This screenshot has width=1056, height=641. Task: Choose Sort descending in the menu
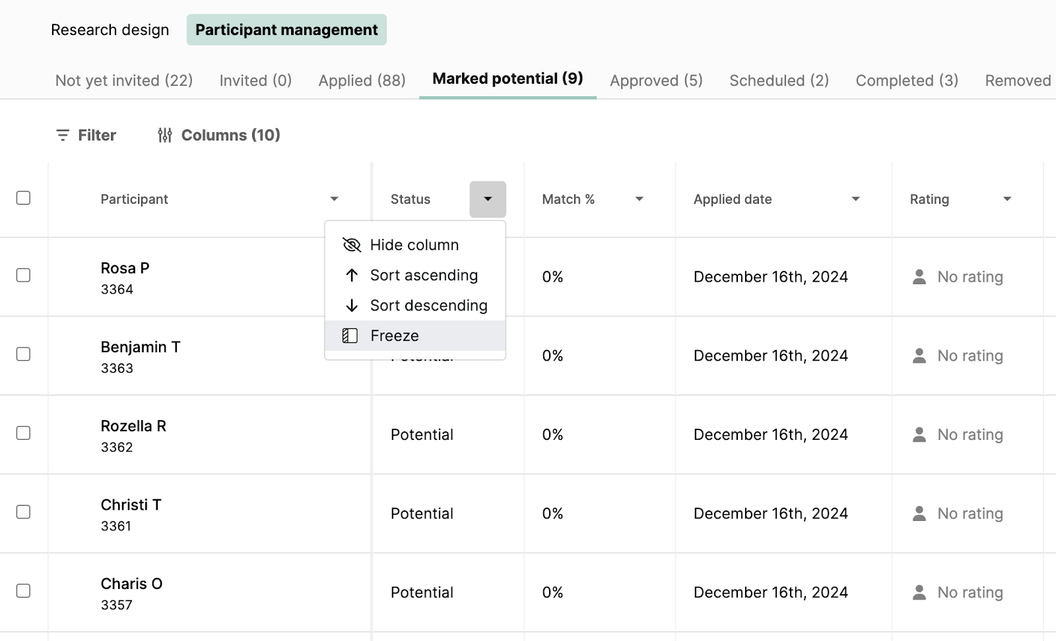415,305
